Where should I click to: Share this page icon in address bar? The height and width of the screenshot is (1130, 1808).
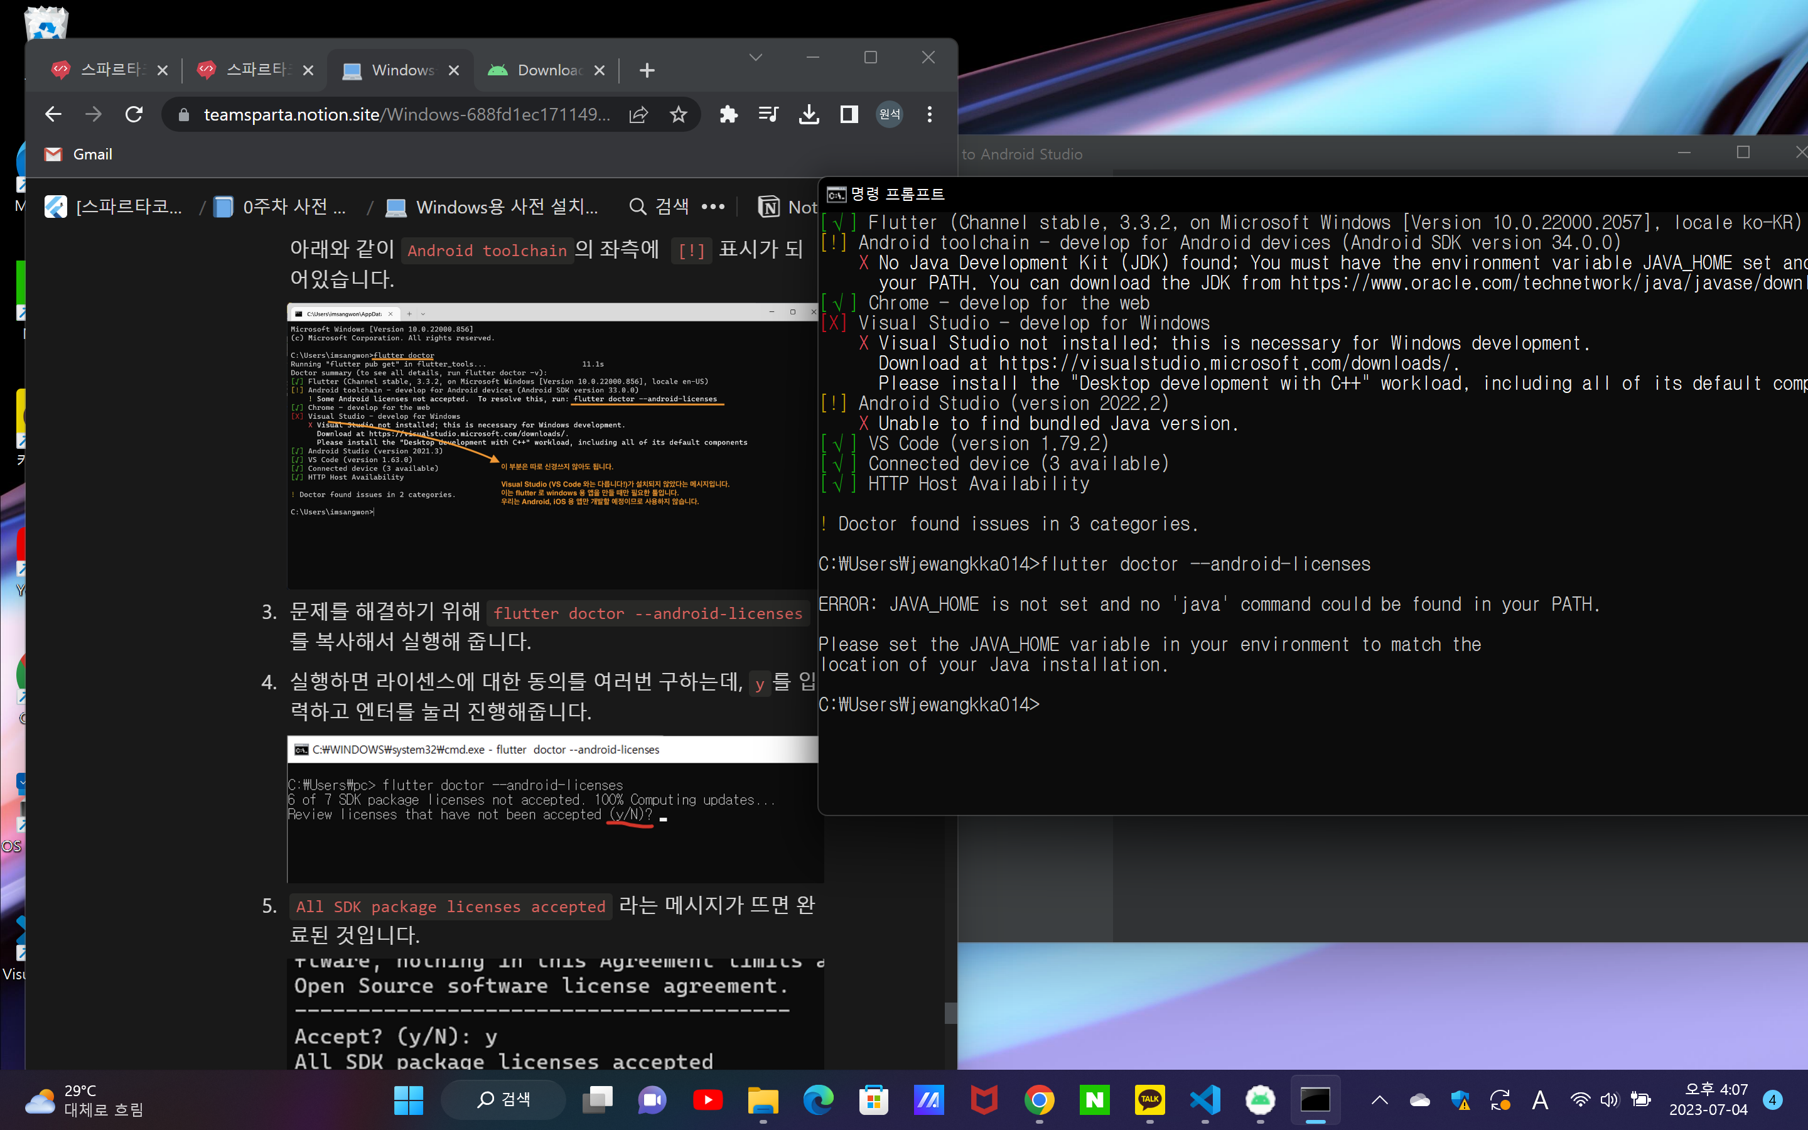pos(638,114)
